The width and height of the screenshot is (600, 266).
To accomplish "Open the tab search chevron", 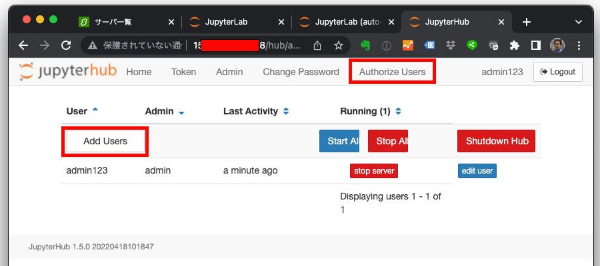I will [579, 22].
